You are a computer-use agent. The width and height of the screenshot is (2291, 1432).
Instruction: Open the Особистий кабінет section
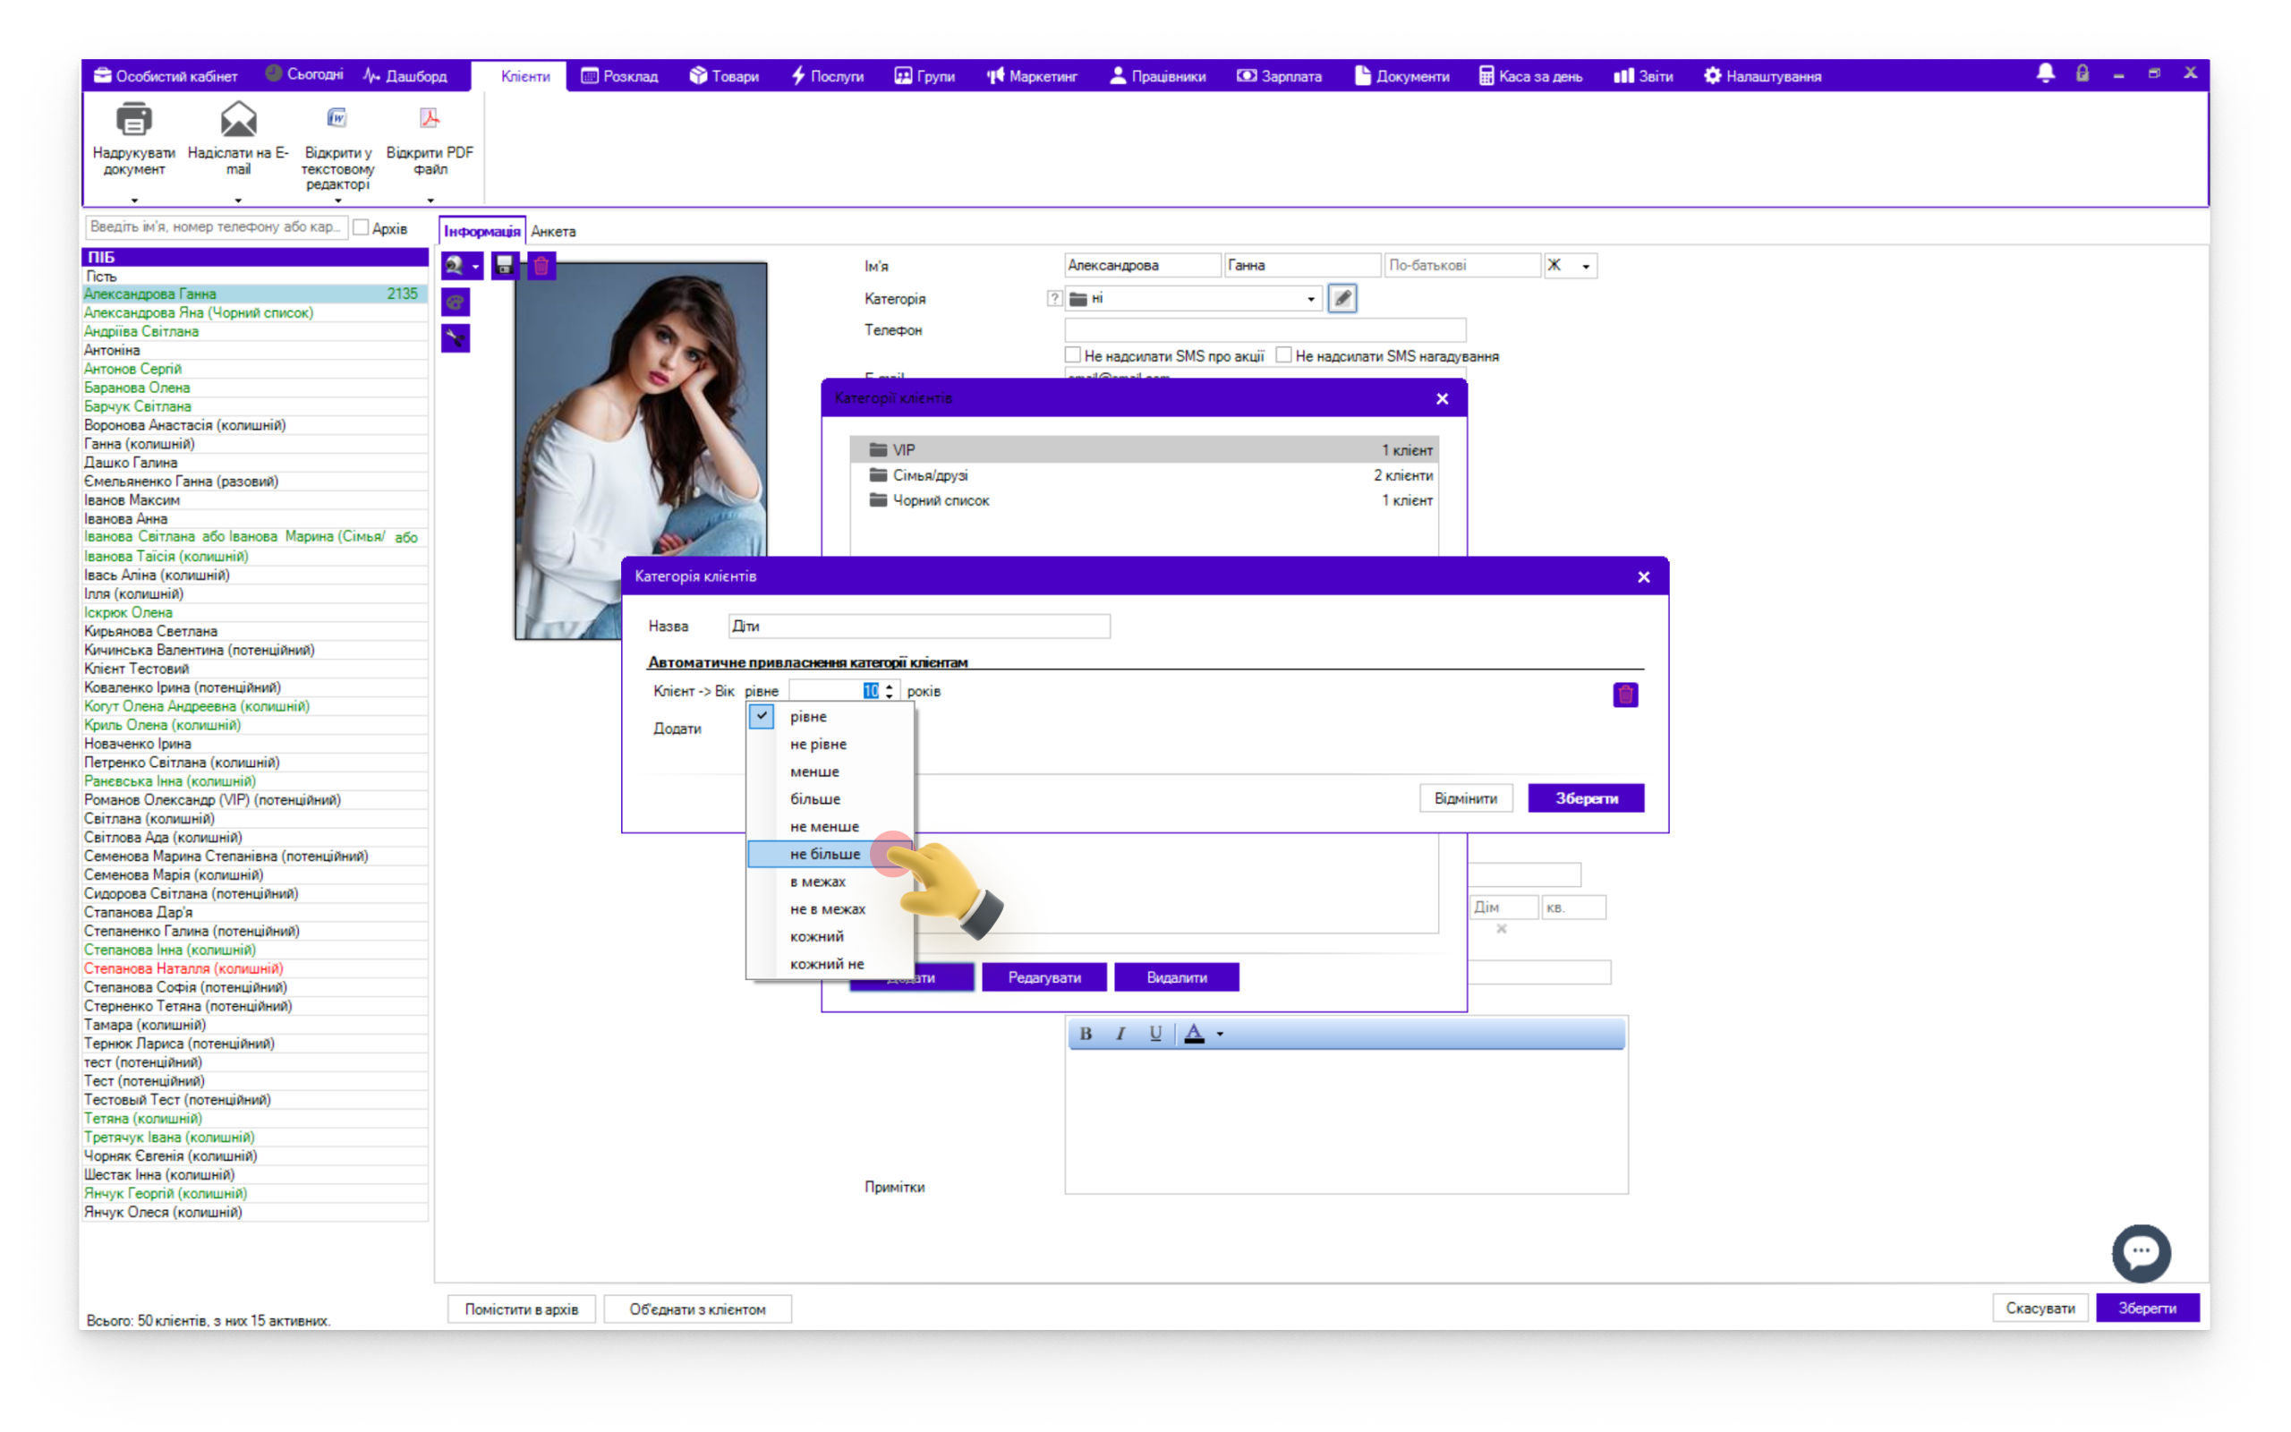coord(166,76)
